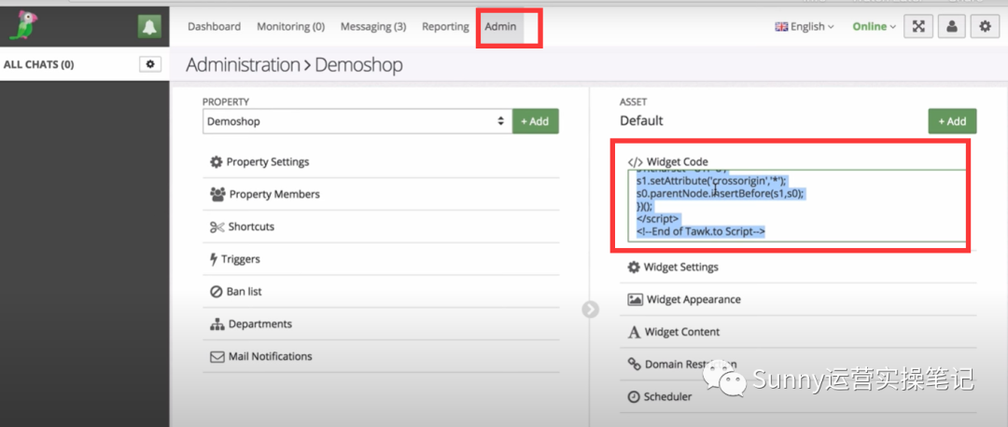Click the ALL CHATS (0) heading
This screenshot has width=1008, height=427.
pyautogui.click(x=38, y=64)
